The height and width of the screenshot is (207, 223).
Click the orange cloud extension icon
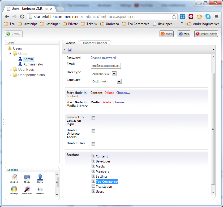(x=199, y=17)
